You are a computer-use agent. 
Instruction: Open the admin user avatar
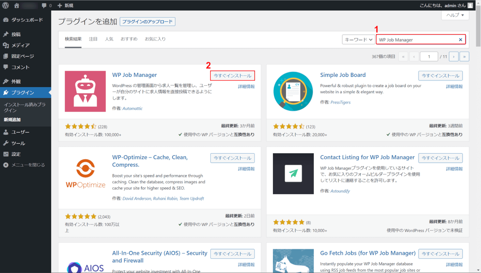470,5
